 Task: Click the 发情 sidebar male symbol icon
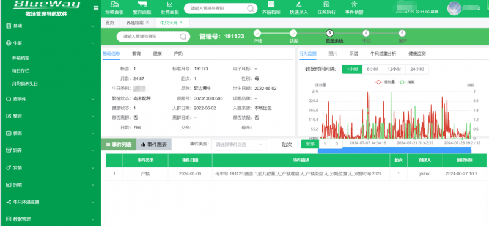pyautogui.click(x=9, y=167)
